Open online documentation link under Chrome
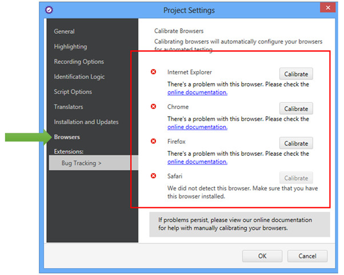 [x=197, y=127]
